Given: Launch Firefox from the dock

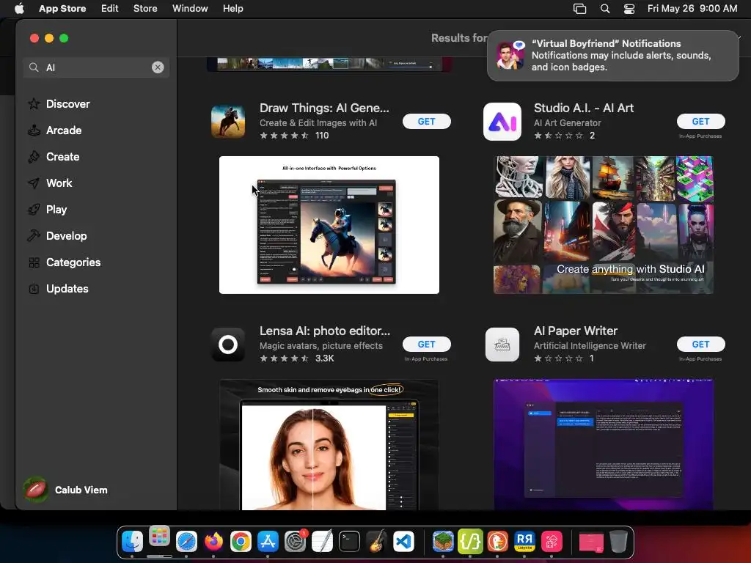Looking at the screenshot, I should [x=213, y=542].
